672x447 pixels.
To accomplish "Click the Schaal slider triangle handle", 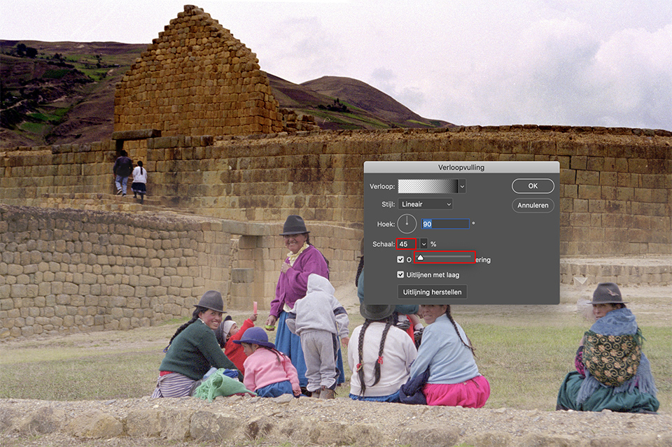I will (421, 257).
